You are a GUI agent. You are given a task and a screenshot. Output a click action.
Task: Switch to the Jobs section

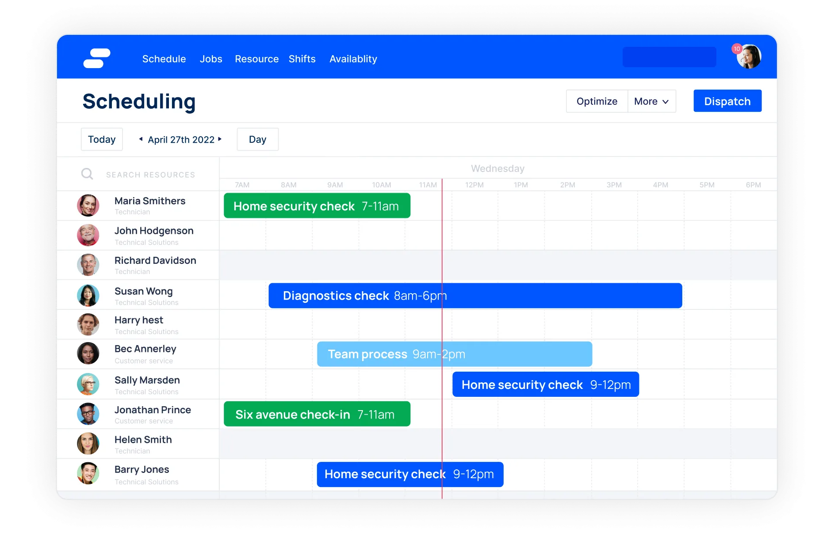[211, 59]
